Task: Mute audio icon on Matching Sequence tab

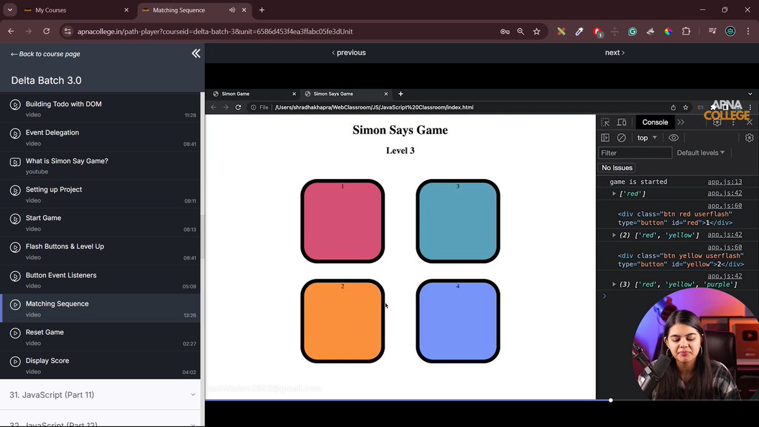Action: pos(233,10)
